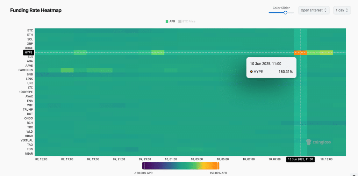Click the HBAR row label
The width and height of the screenshot is (358, 176).
(29, 136)
